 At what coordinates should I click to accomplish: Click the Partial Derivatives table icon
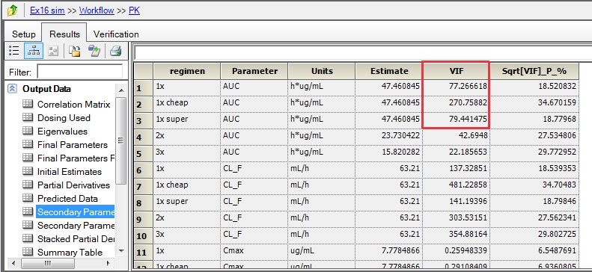point(28,185)
